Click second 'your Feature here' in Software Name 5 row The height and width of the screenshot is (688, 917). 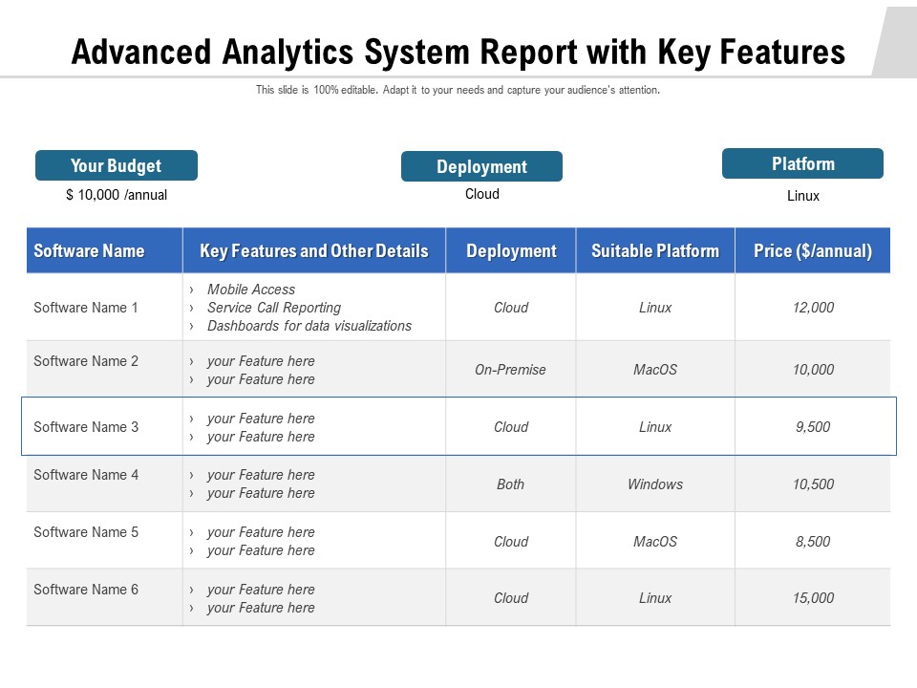tap(261, 550)
